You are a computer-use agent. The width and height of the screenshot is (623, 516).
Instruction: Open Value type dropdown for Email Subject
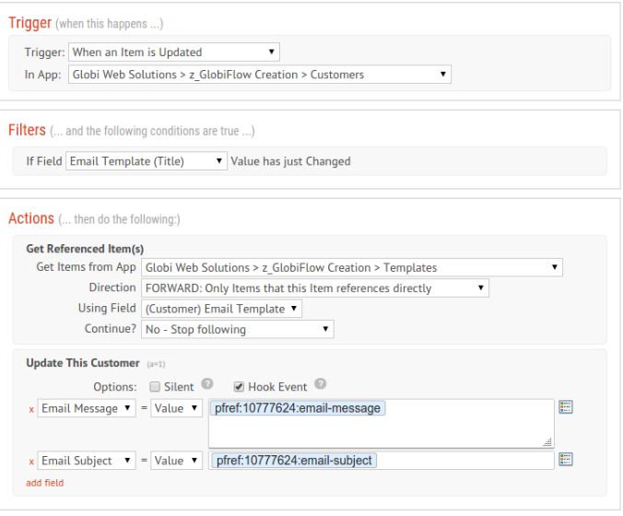tap(177, 461)
